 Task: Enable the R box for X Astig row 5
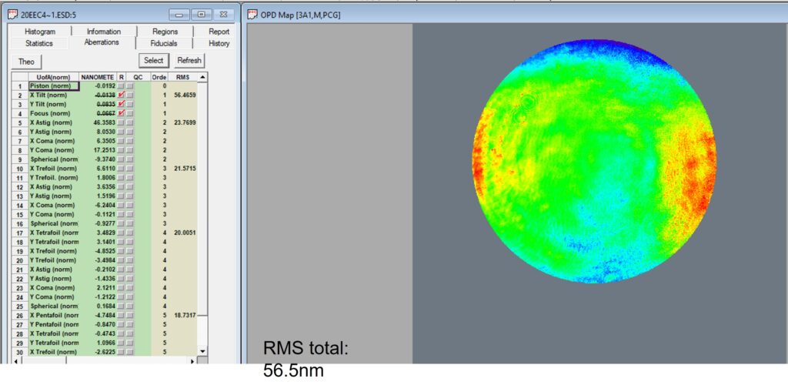tap(122, 122)
